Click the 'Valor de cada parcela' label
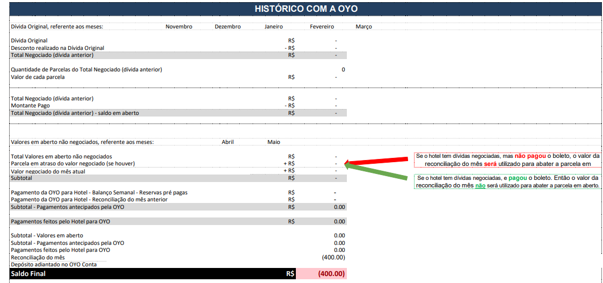The width and height of the screenshot is (603, 283). point(38,77)
